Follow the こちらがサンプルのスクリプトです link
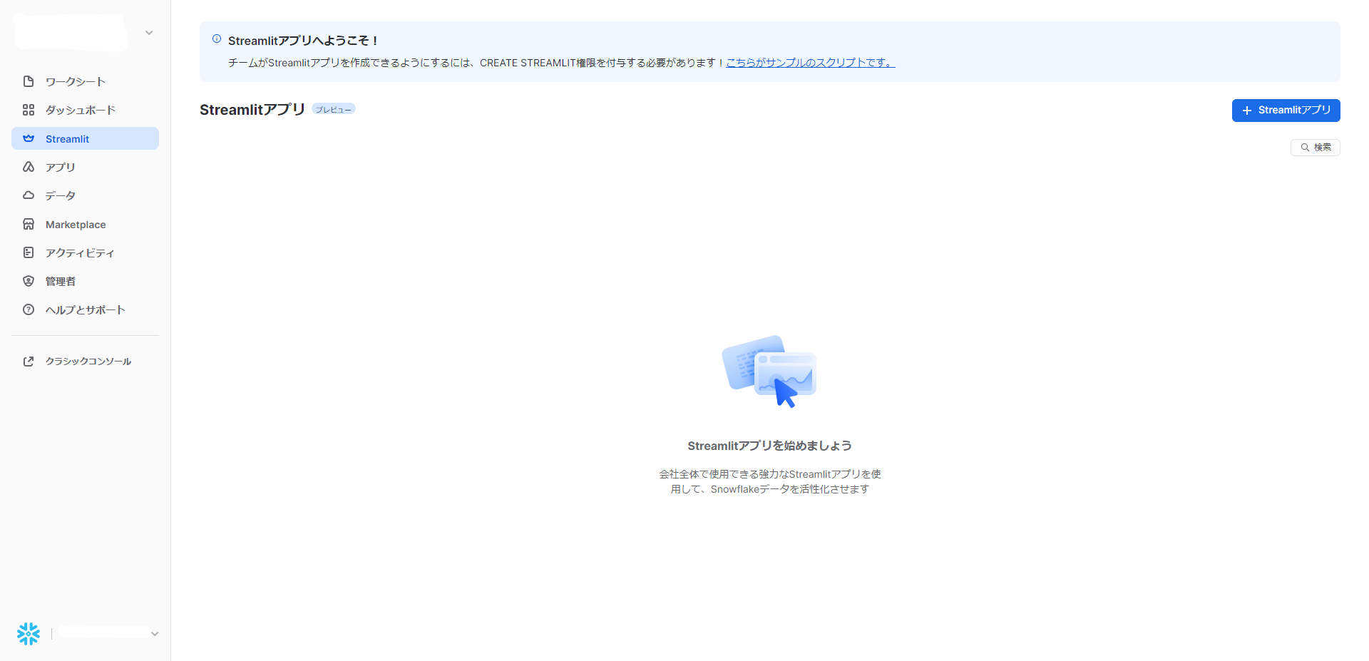1369x661 pixels. click(x=809, y=62)
